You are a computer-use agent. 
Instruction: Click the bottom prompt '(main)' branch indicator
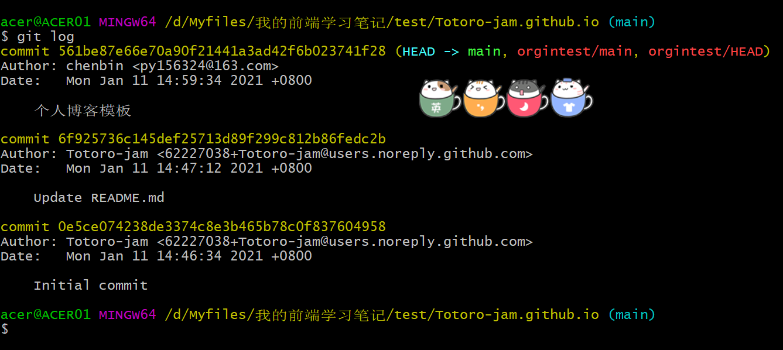tap(632, 315)
